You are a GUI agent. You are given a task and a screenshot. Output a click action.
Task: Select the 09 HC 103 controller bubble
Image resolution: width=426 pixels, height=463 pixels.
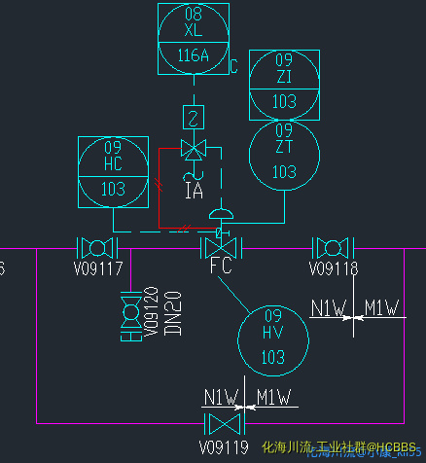113,172
